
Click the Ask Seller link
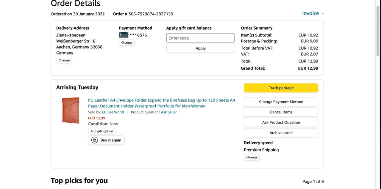coord(169,112)
